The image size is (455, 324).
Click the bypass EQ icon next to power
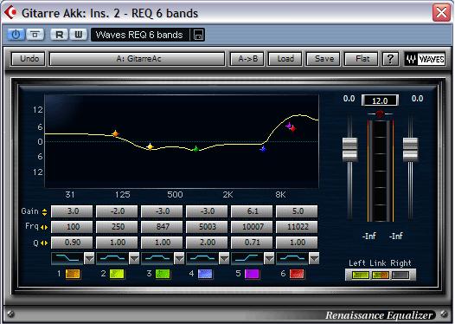35,35
